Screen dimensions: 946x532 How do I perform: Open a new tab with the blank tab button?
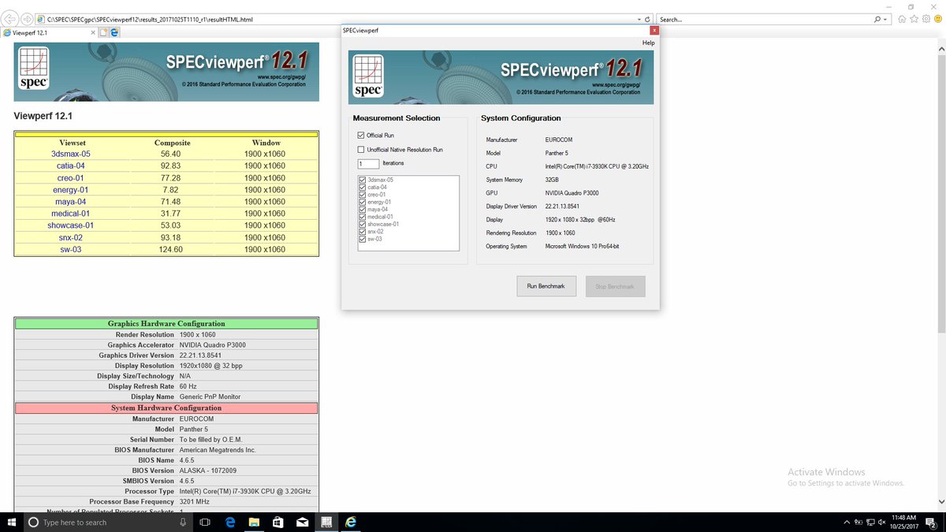point(103,33)
